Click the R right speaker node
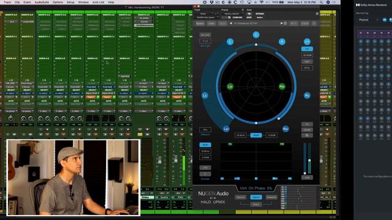 [x=282, y=42]
